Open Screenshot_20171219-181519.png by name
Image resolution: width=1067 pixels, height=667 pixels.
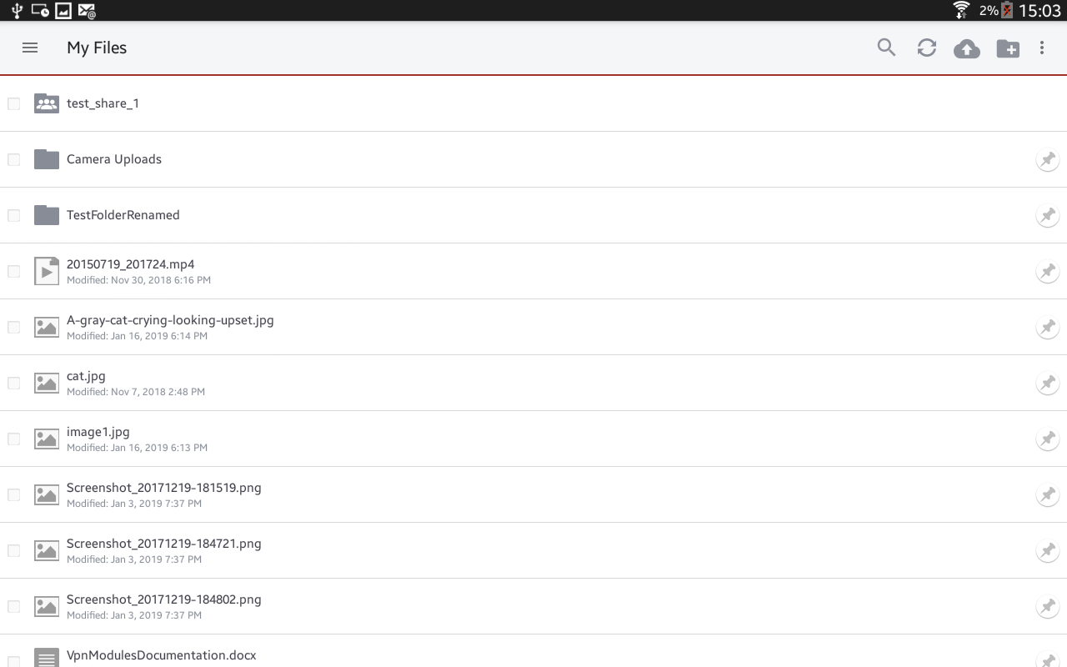pyautogui.click(x=164, y=488)
